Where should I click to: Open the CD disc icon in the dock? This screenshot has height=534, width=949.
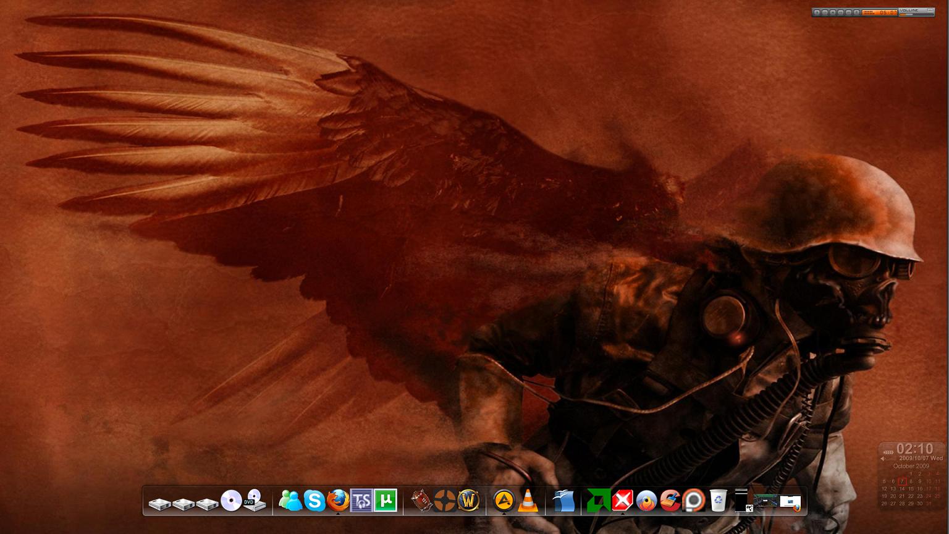pyautogui.click(x=231, y=501)
